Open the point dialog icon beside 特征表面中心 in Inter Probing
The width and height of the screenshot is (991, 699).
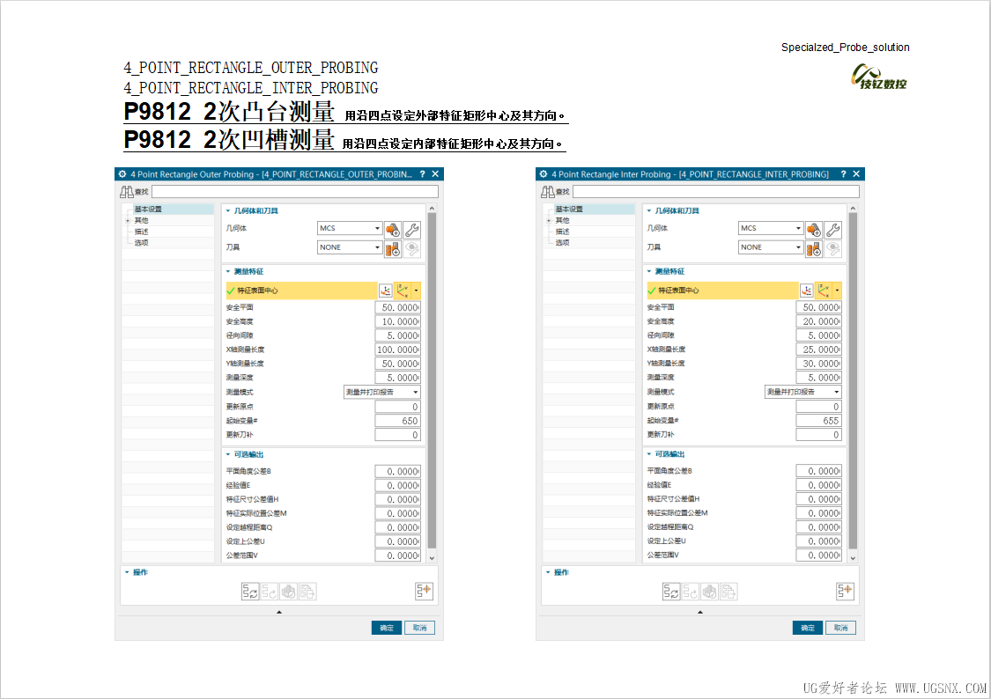click(806, 291)
